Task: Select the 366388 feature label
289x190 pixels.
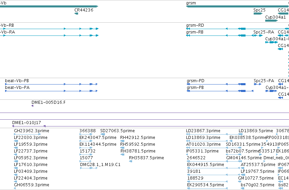Action: [x=88, y=131]
